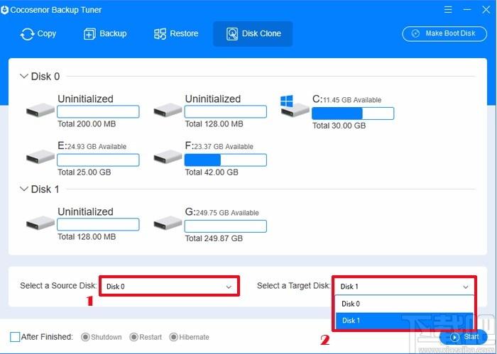Choose the Hibernate radio option
Viewport: 497px width, 354px height.
point(173,337)
